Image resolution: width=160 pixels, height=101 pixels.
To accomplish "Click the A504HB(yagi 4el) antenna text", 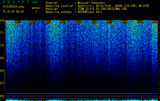I will (x=90, y=12).
